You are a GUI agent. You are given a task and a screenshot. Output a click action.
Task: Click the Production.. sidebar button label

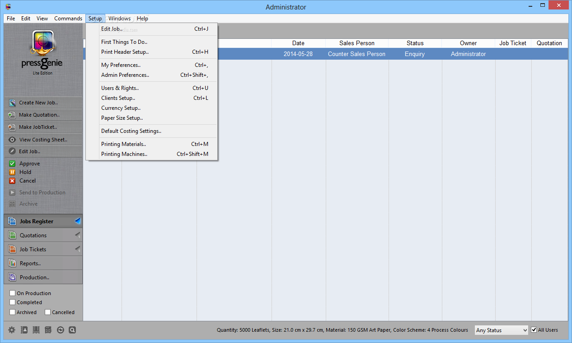click(x=35, y=277)
